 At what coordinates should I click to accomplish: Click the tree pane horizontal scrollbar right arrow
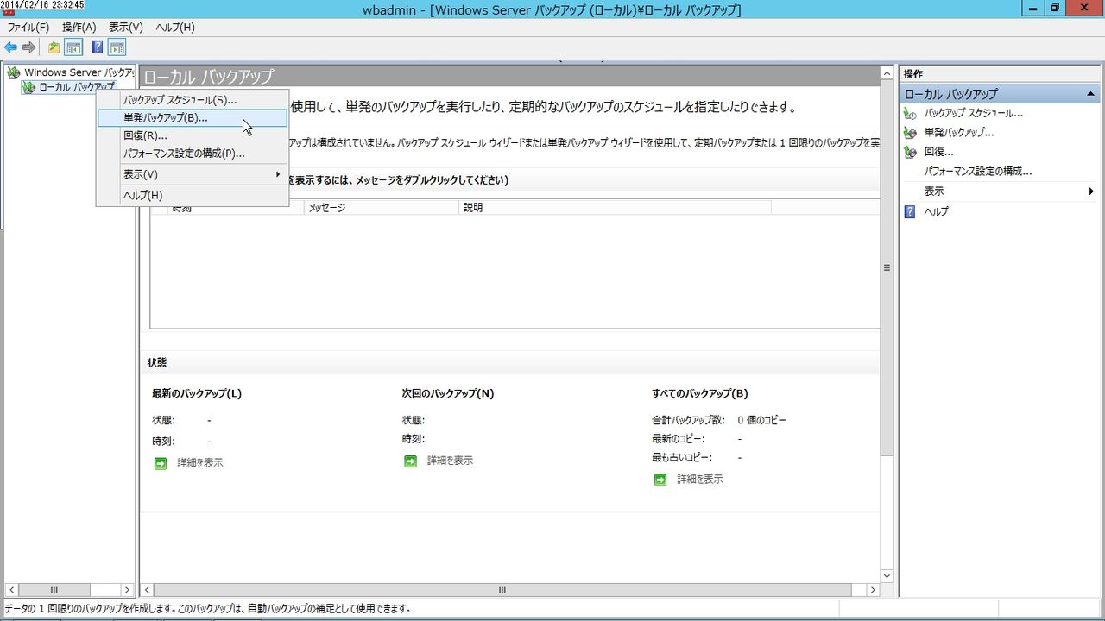pyautogui.click(x=128, y=590)
